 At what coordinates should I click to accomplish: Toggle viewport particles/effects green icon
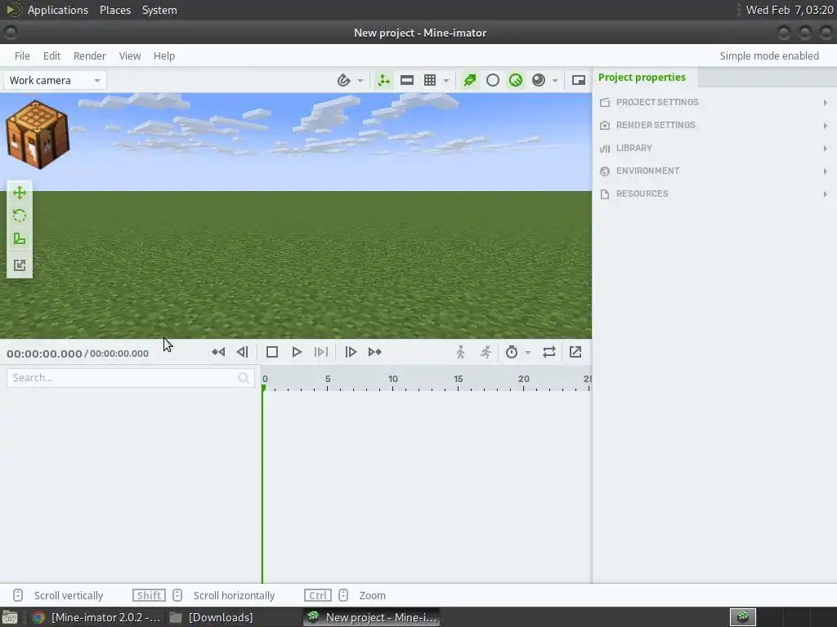pyautogui.click(x=470, y=81)
